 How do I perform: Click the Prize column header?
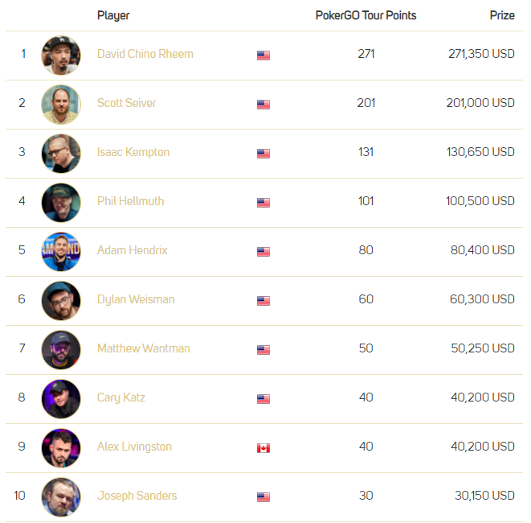[502, 15]
